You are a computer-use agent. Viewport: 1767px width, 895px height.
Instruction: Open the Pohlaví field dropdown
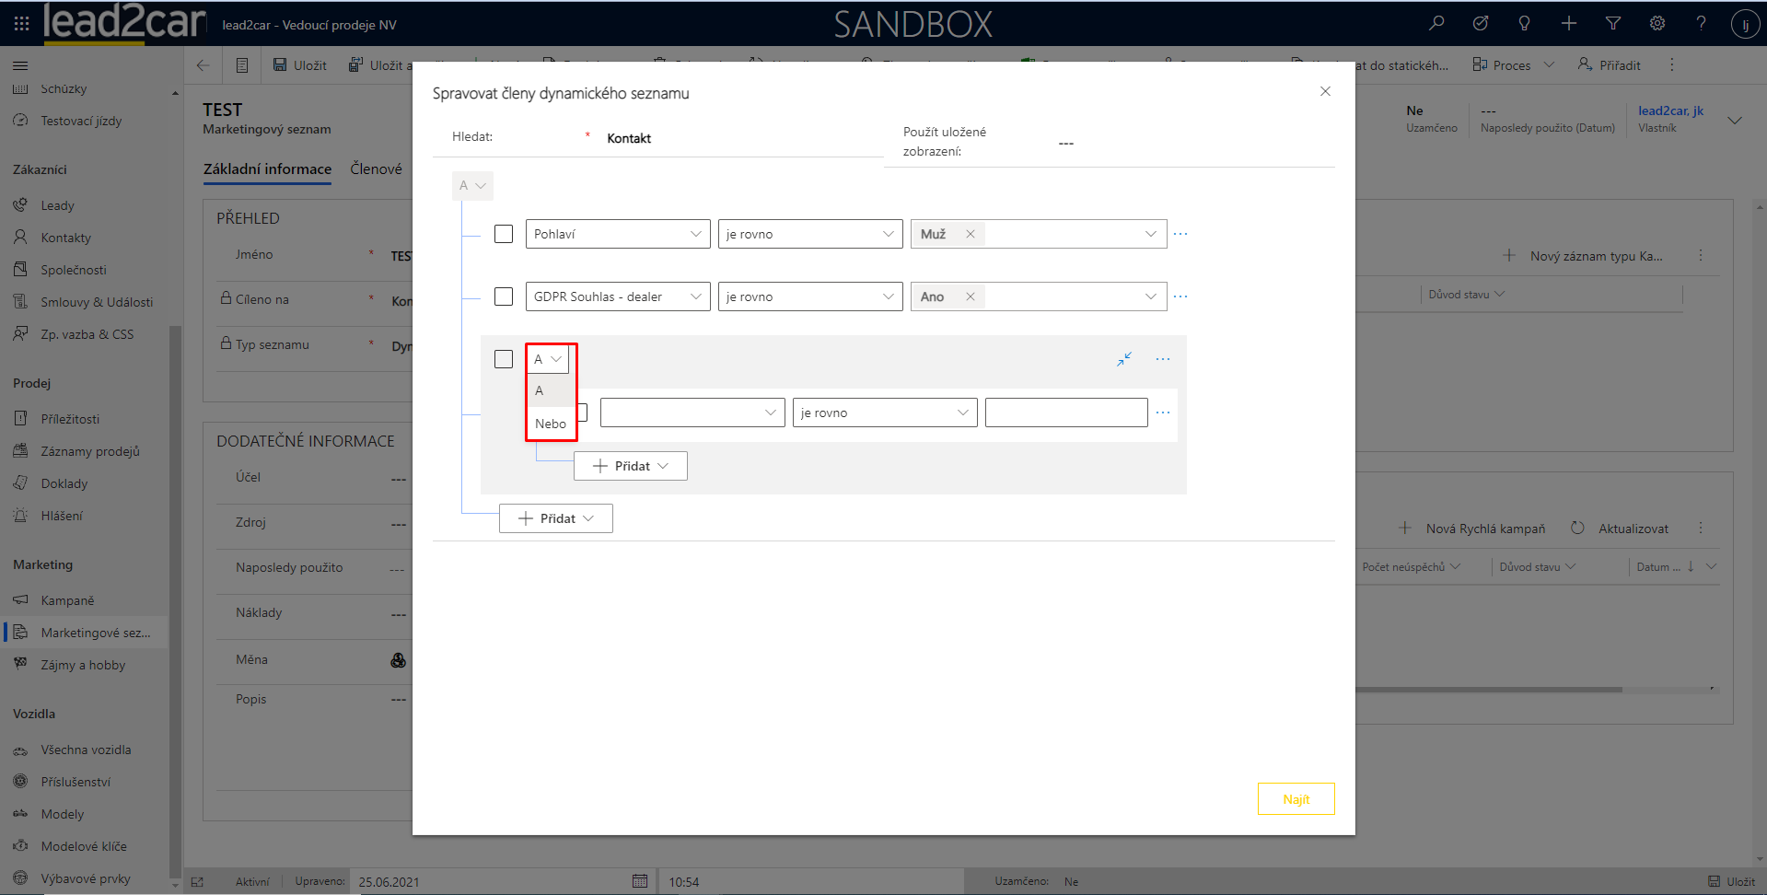(x=617, y=234)
